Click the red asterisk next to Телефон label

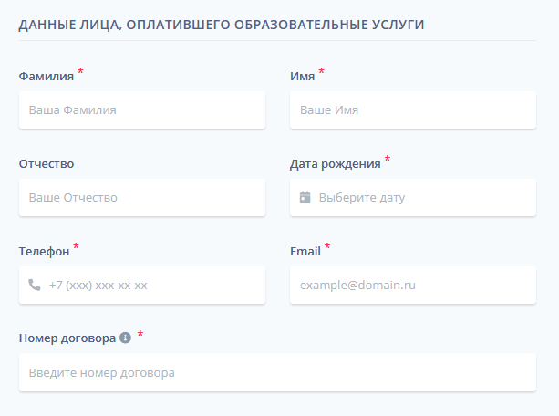tap(76, 246)
